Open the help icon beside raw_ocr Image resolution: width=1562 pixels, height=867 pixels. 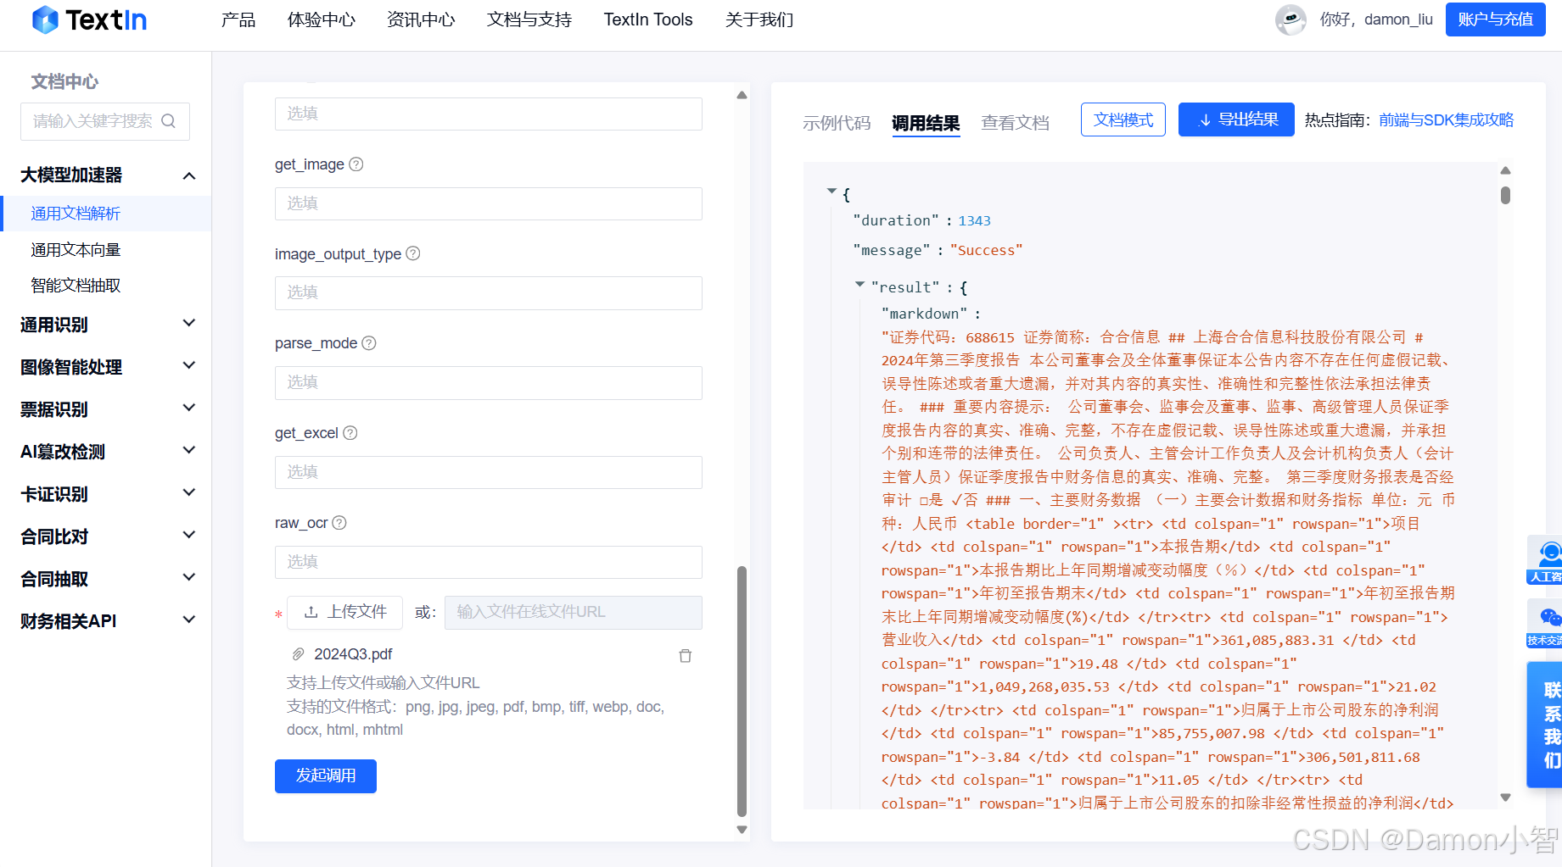[x=339, y=523]
